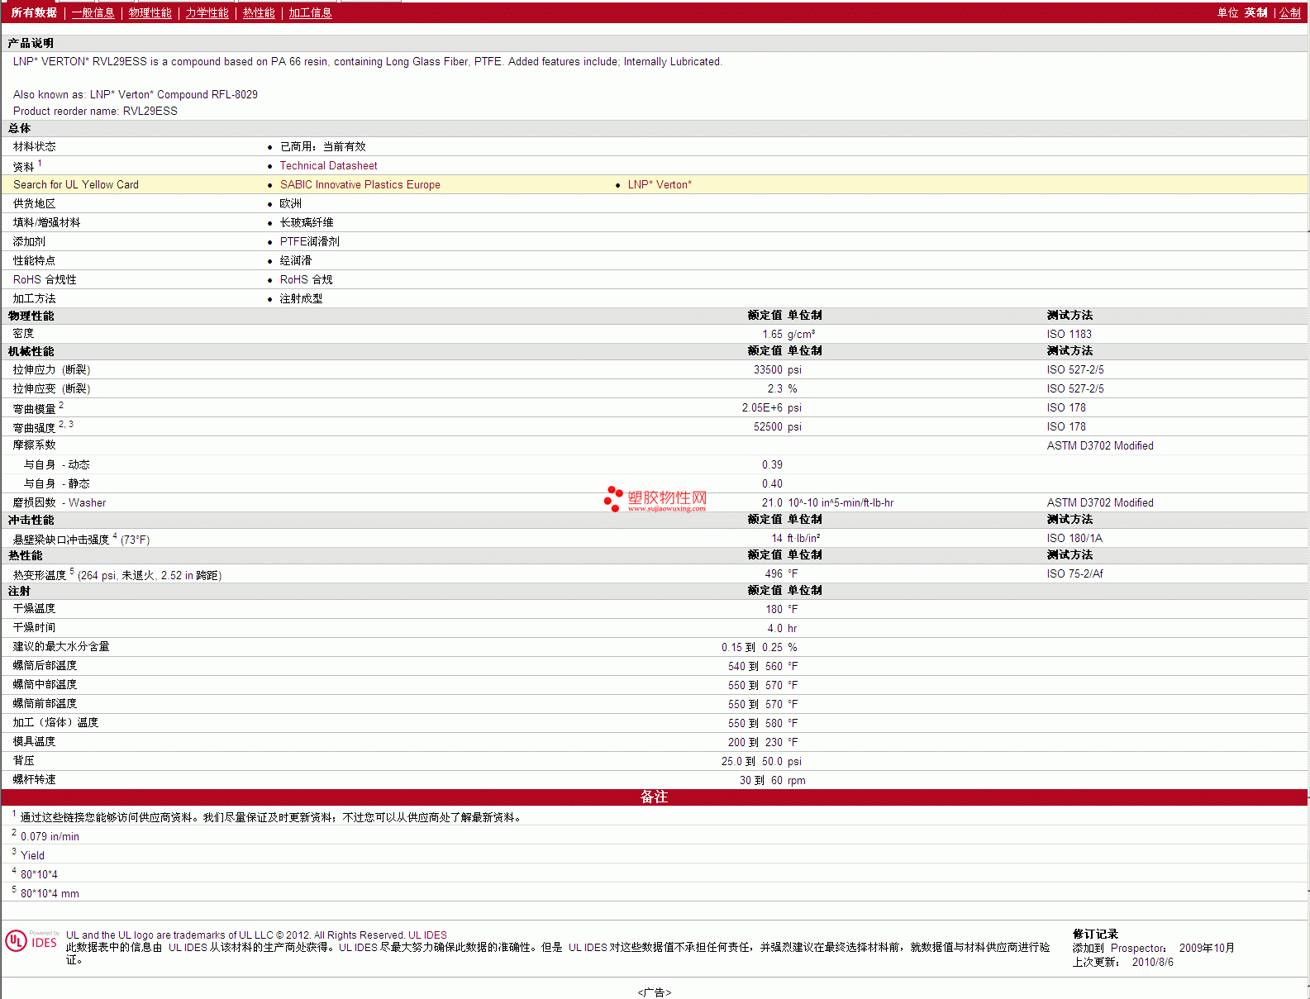Click the 80*10*4 mm footnote
This screenshot has height=999, width=1310.
pyautogui.click(x=50, y=893)
